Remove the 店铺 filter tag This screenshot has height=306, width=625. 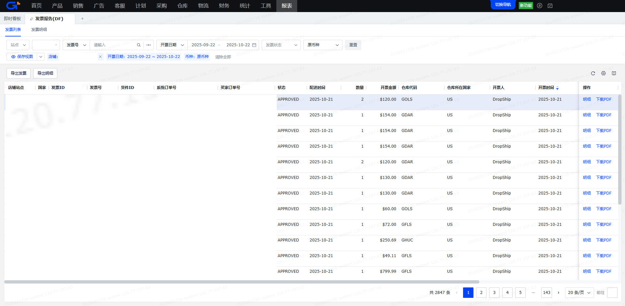[x=100, y=57]
